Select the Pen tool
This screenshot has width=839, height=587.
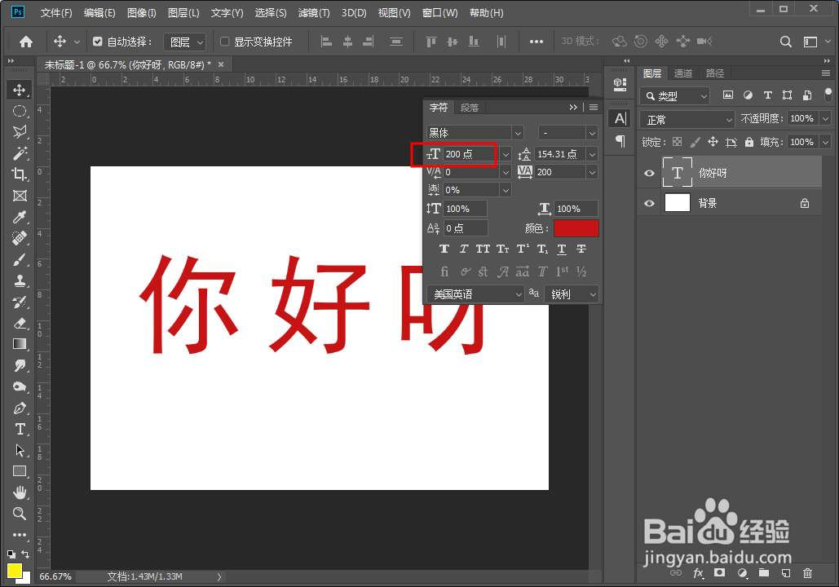[x=20, y=408]
